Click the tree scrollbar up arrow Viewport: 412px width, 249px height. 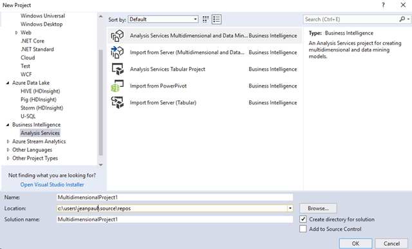tap(100, 16)
